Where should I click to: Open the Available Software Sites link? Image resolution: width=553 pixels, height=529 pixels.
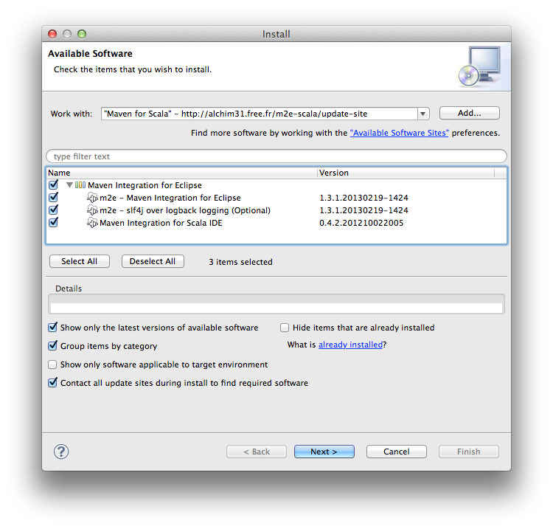(x=399, y=133)
